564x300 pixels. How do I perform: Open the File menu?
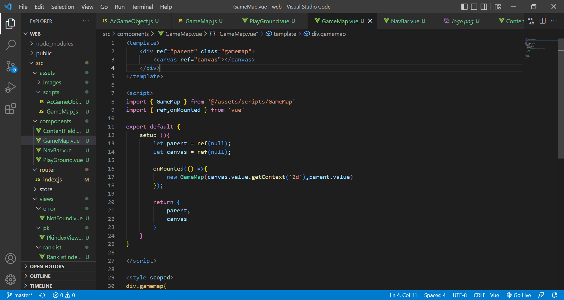pos(23,7)
